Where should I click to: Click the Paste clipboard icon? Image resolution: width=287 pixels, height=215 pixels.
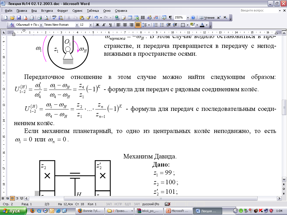click(82, 18)
